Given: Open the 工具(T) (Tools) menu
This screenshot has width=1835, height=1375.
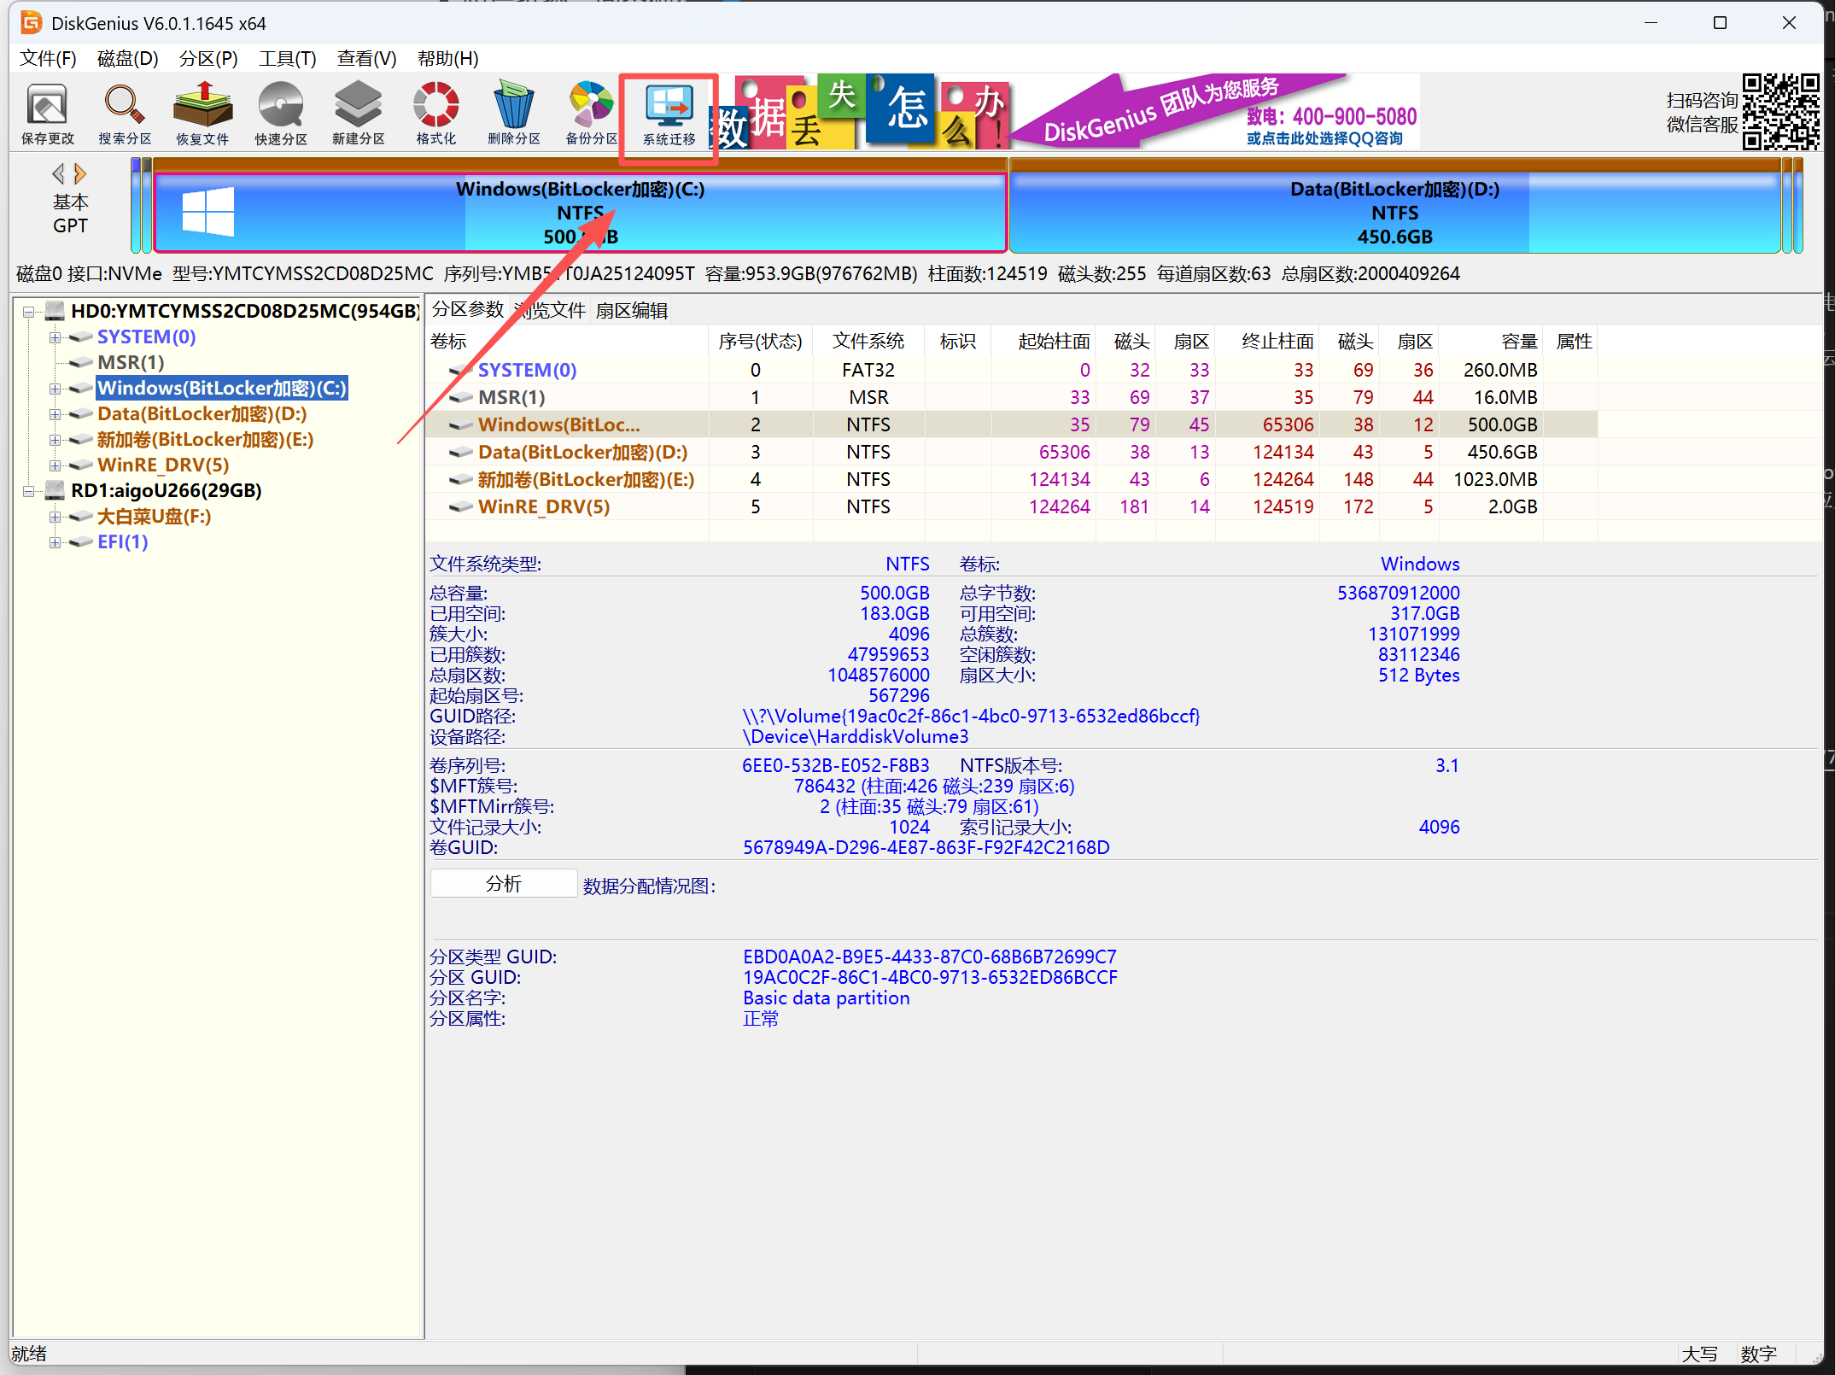Looking at the screenshot, I should coord(287,58).
